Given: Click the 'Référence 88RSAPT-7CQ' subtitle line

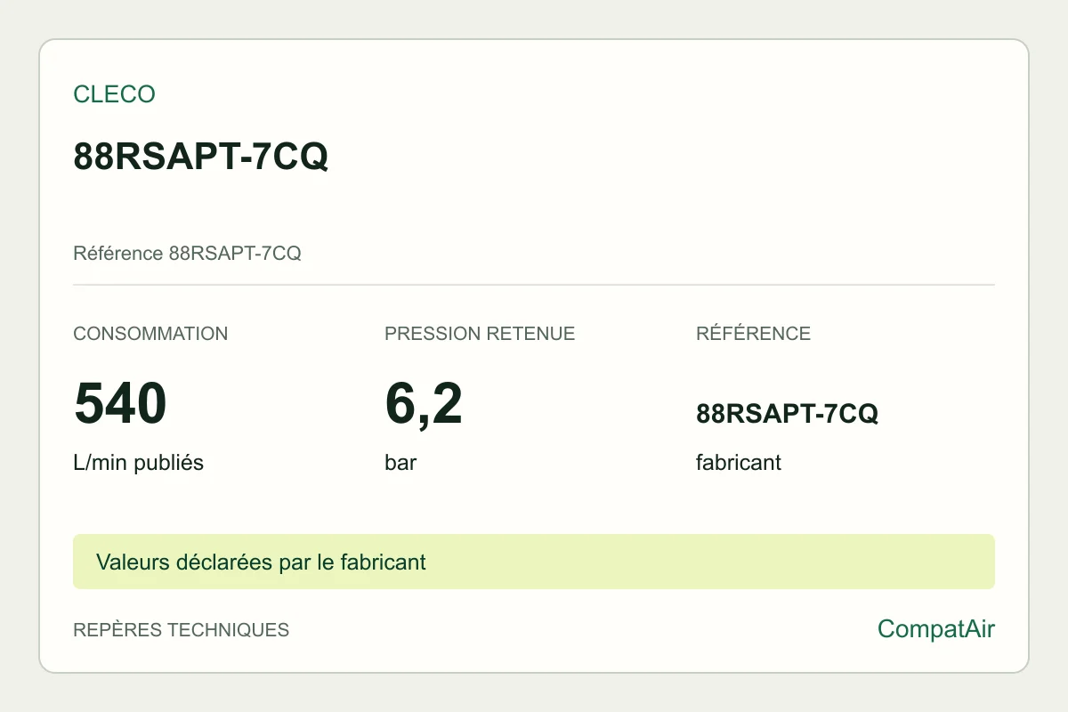Looking at the screenshot, I should coord(187,254).
